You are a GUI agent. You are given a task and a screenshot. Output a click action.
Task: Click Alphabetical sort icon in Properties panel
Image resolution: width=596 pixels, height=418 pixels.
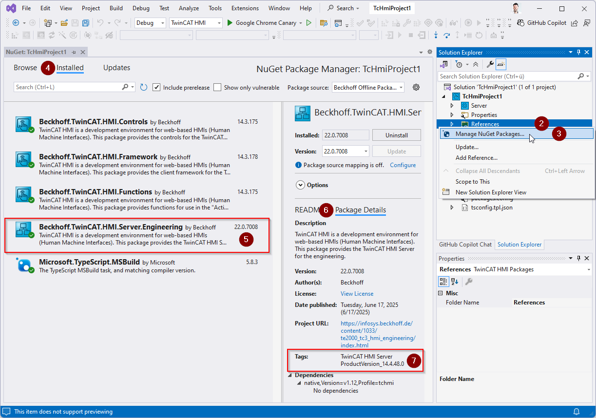(455, 281)
